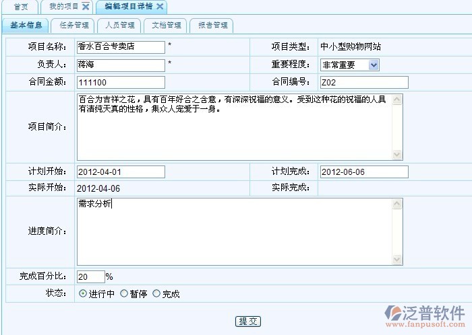Switch to 任务管理 sub-tab

pos(73,25)
